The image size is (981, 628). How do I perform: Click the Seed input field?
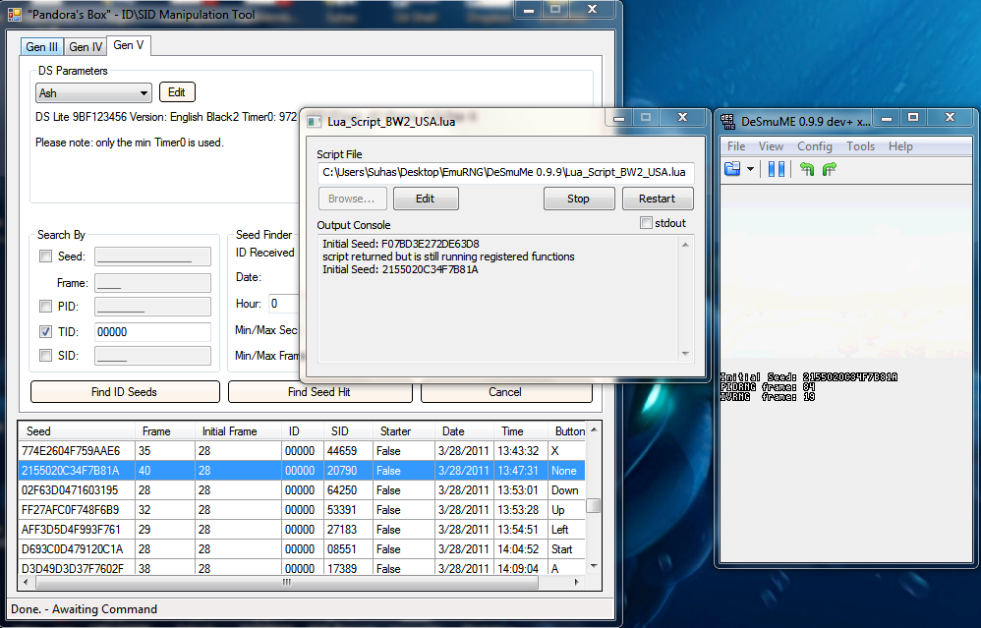coord(152,256)
